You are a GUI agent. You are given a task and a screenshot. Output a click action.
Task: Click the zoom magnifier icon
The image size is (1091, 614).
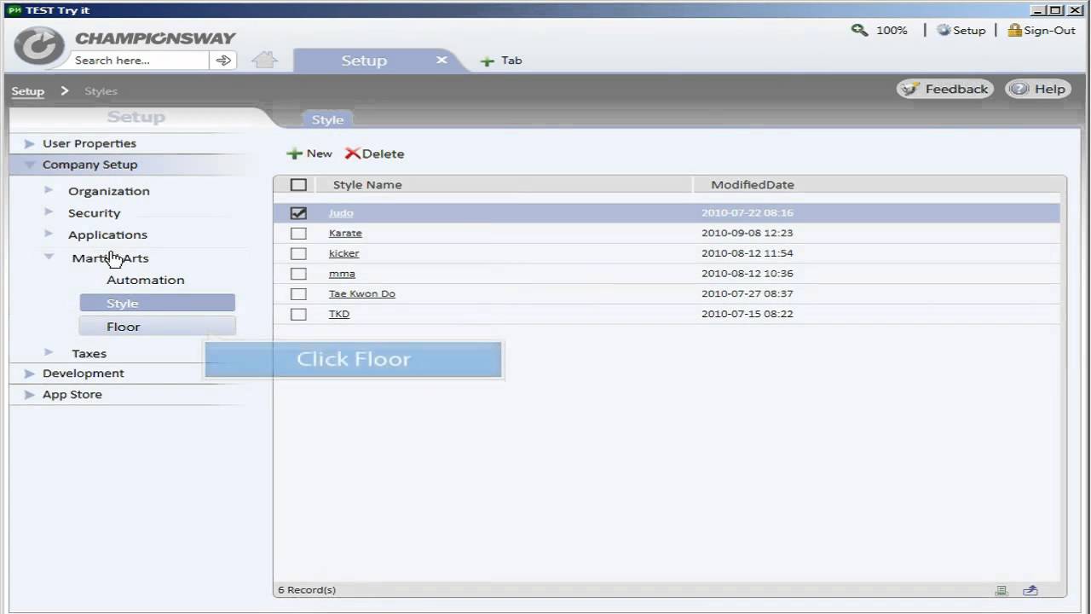tap(859, 30)
